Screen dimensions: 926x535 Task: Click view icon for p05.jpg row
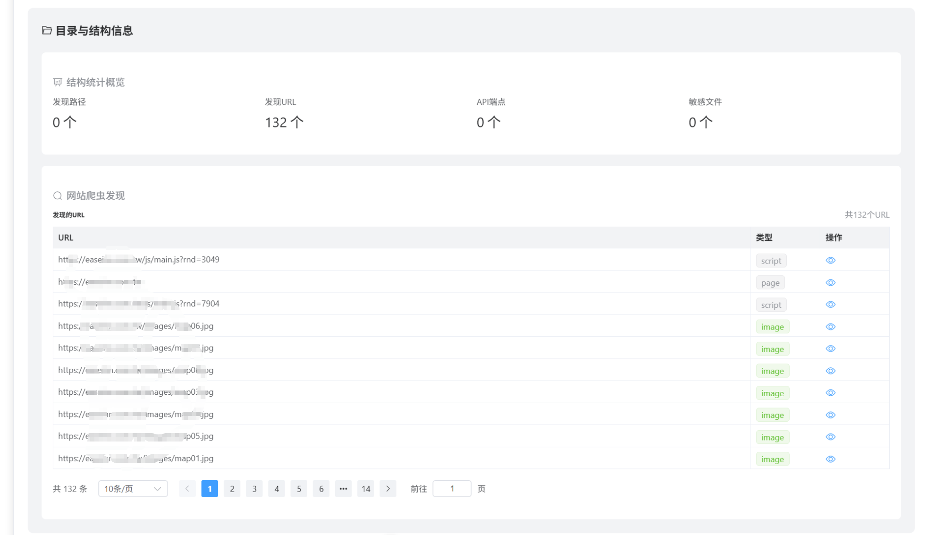[x=830, y=437]
